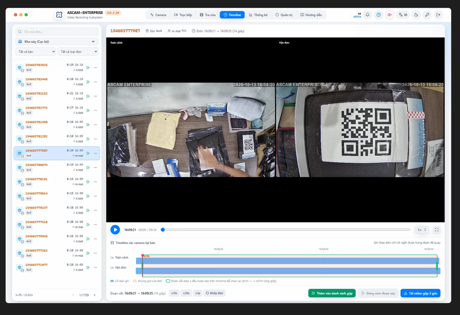The width and height of the screenshot is (460, 315).
Task: Play the recorded video
Action: coord(115,230)
